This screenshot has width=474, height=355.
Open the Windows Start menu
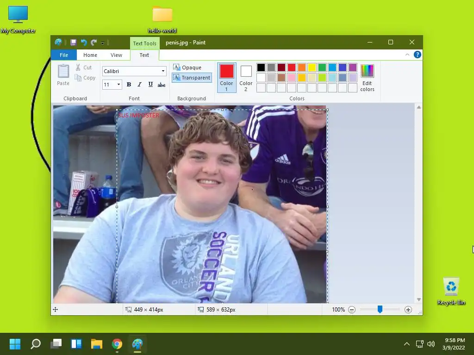pos(15,344)
